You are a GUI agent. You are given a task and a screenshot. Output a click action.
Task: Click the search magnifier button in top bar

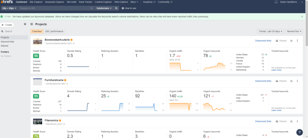click(116, 8)
